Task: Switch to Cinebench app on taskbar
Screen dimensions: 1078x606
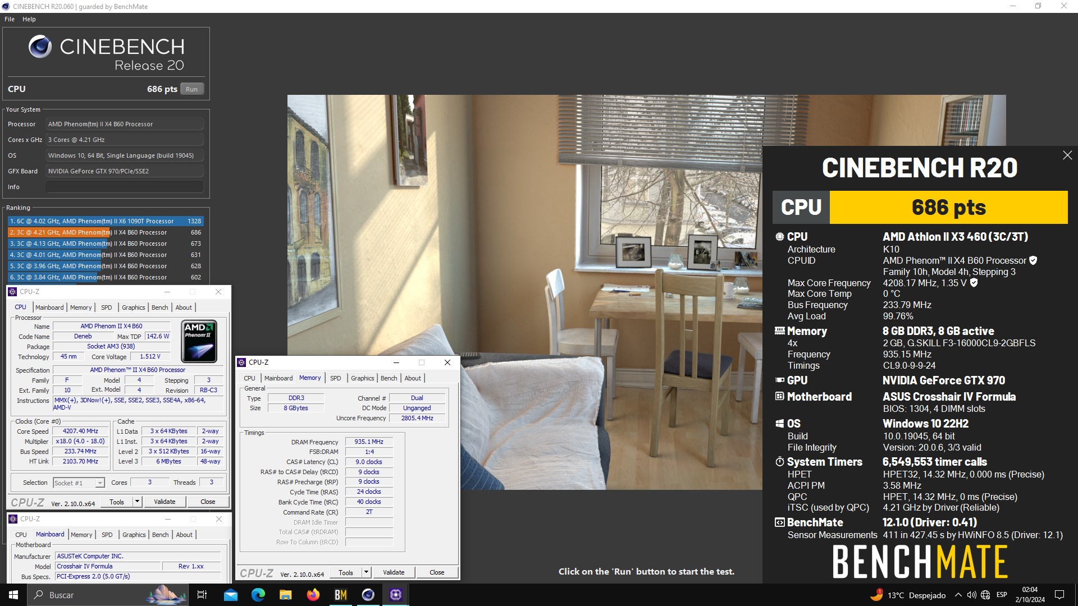Action: tap(368, 595)
